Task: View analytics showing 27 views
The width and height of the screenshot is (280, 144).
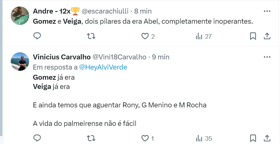Action: click(x=204, y=36)
